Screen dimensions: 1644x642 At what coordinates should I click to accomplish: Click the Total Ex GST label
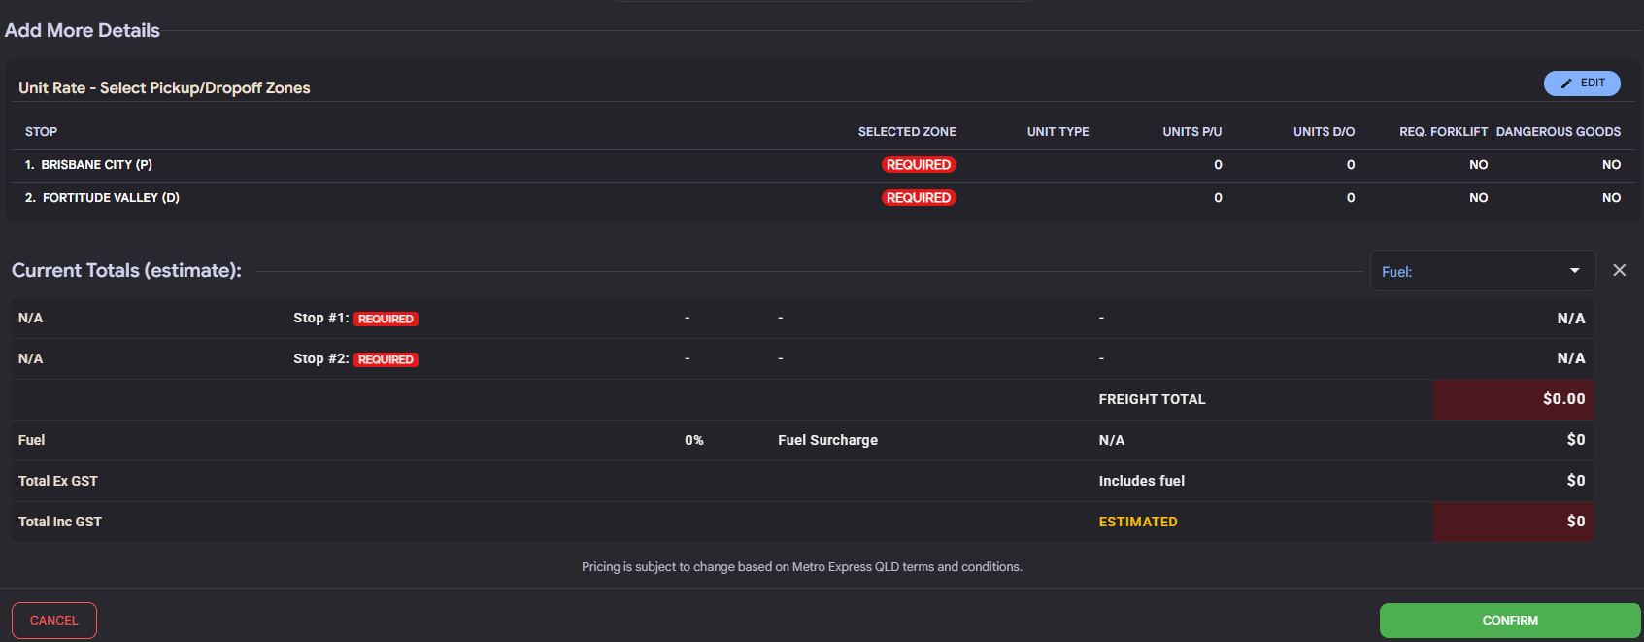point(58,481)
